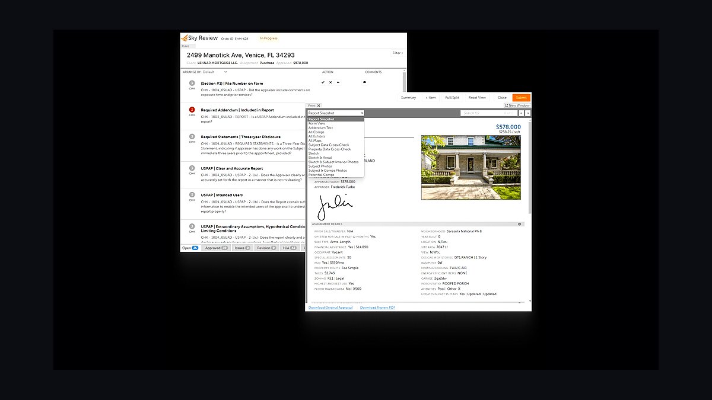Choose Addendum Text from the list
Viewport: 712px width, 400px height.
coord(336,127)
